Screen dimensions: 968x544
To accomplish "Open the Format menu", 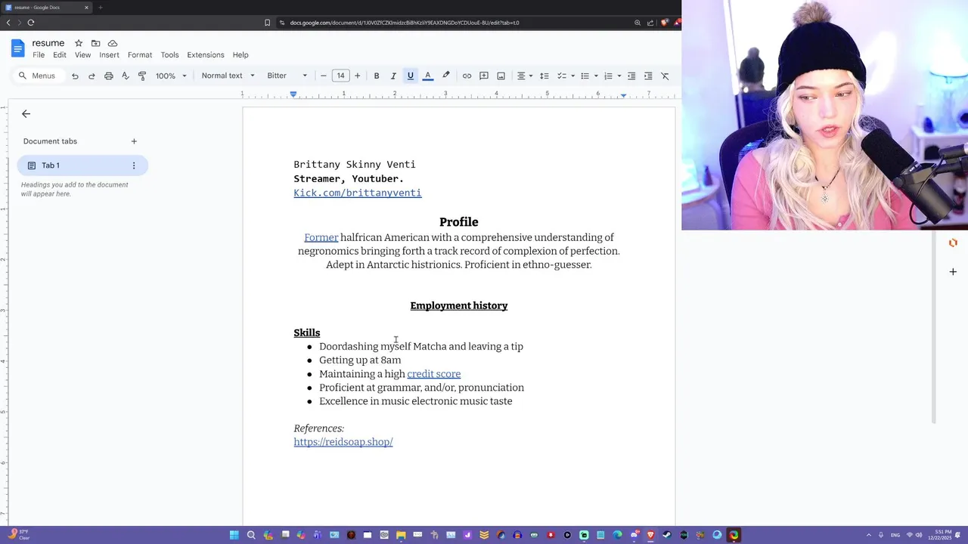I will 140,55.
